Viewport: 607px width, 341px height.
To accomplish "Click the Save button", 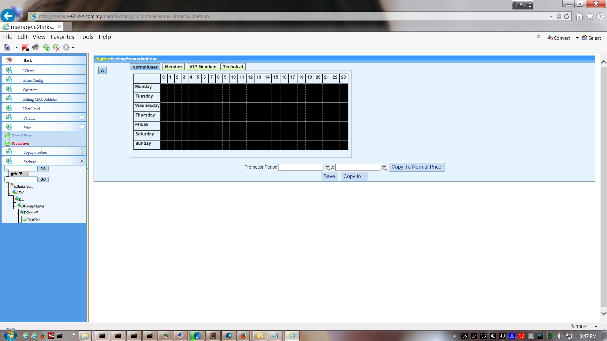I will [x=329, y=176].
